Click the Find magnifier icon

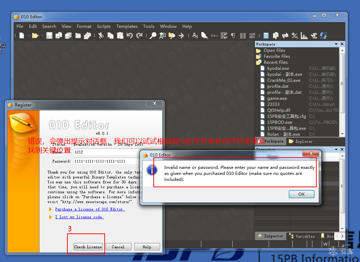tap(153, 36)
